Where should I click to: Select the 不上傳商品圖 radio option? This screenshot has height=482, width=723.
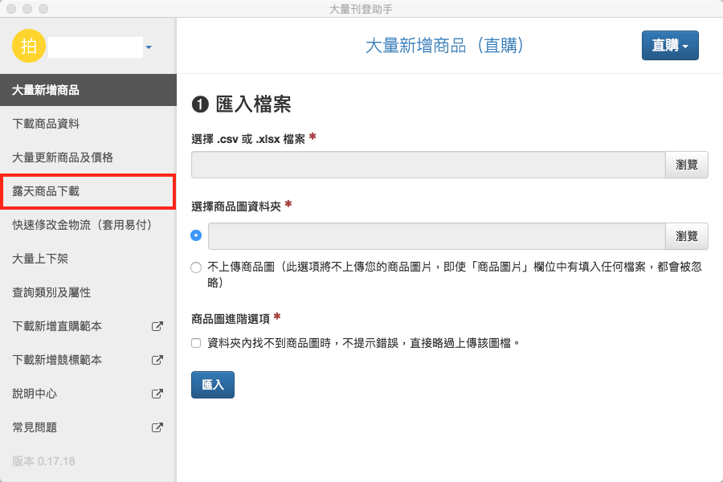click(197, 268)
